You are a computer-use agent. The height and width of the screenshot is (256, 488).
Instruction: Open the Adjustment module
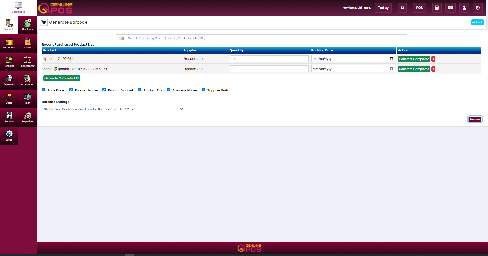tap(28, 62)
